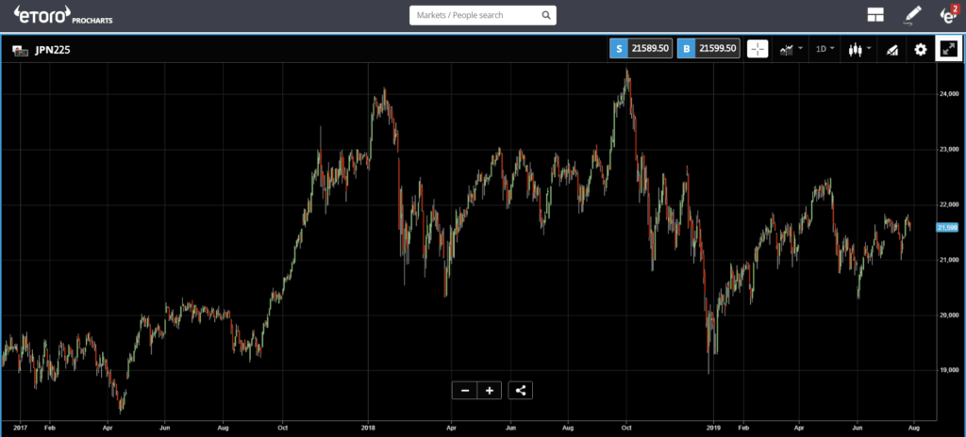Click the JPN225 symbol name
966x437 pixels.
coord(52,50)
